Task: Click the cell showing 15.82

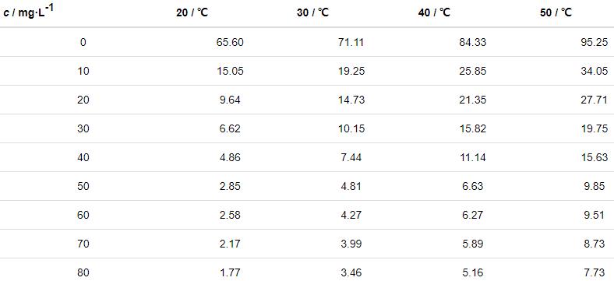Action: (473, 128)
